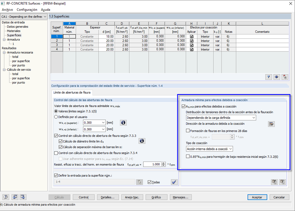Click the filter icon below the surfaces table
This screenshot has height=211, width=295.
tap(269, 77)
